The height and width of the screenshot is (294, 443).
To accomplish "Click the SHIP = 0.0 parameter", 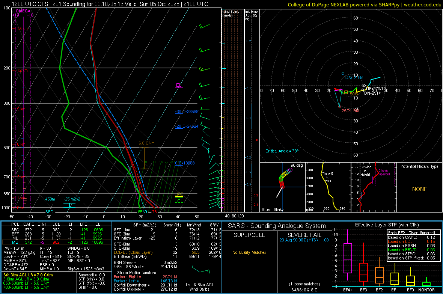I will [x=88, y=287].
